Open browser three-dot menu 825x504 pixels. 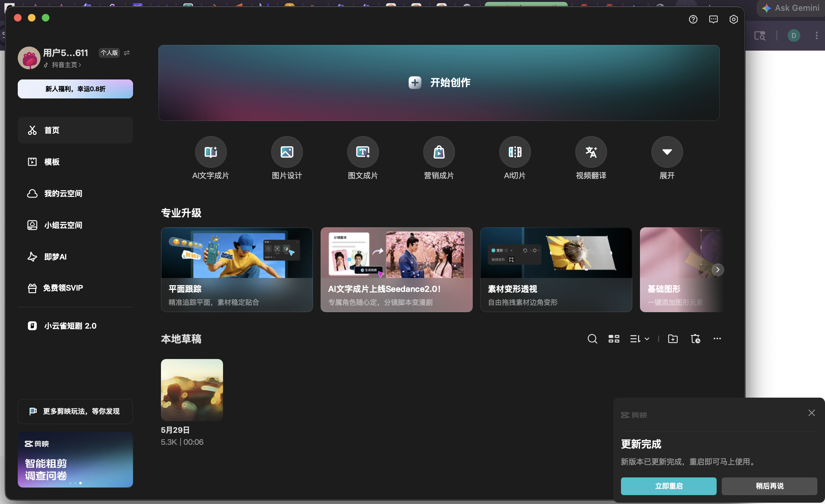coord(817,35)
